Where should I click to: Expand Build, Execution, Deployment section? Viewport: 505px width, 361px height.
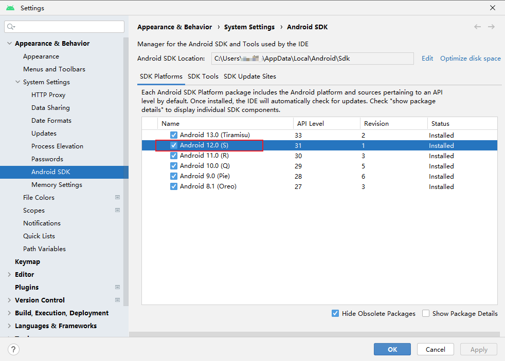click(x=9, y=313)
